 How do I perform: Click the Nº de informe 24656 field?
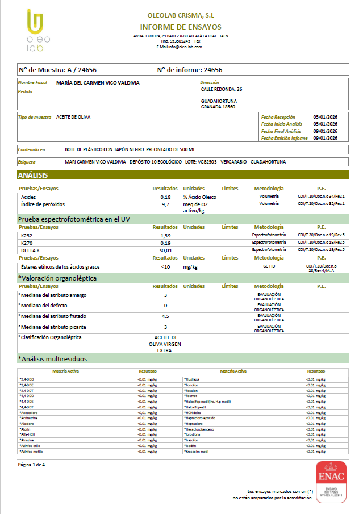click(189, 70)
